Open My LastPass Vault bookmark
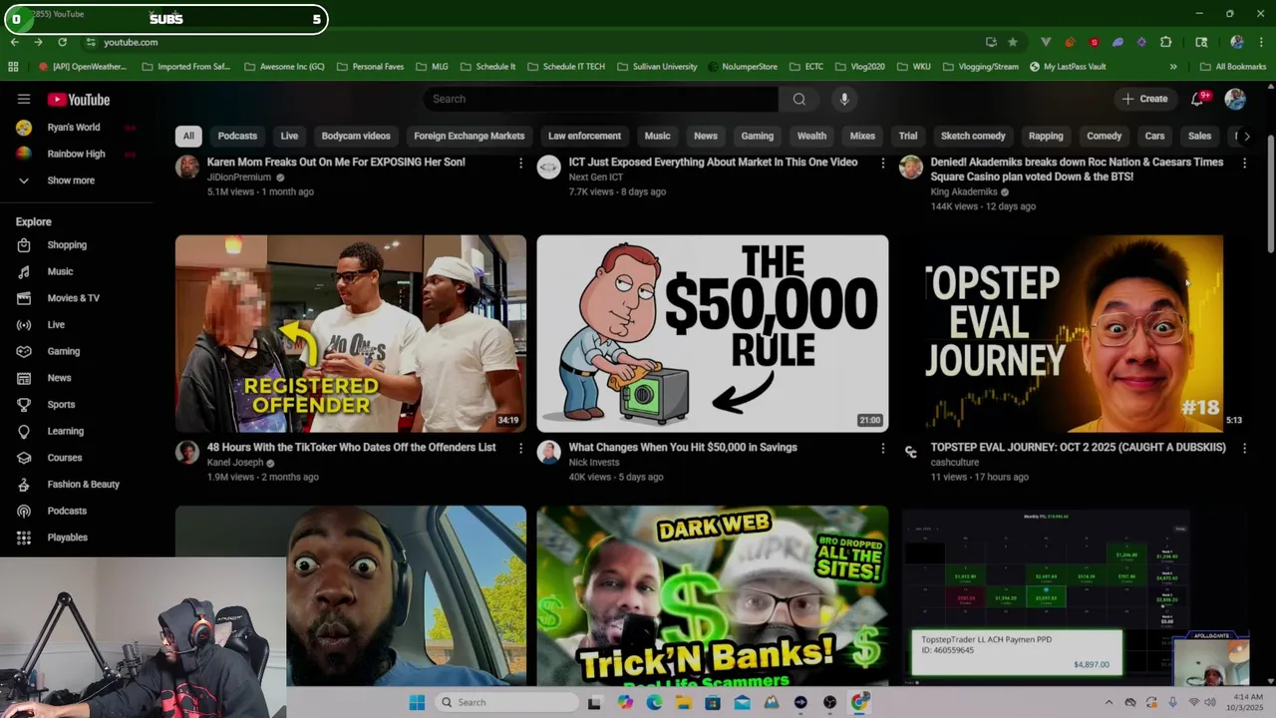 1068,67
